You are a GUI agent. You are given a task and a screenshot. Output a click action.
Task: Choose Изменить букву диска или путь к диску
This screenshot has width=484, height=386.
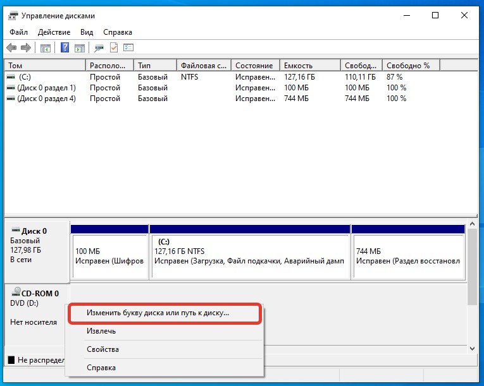(165, 313)
